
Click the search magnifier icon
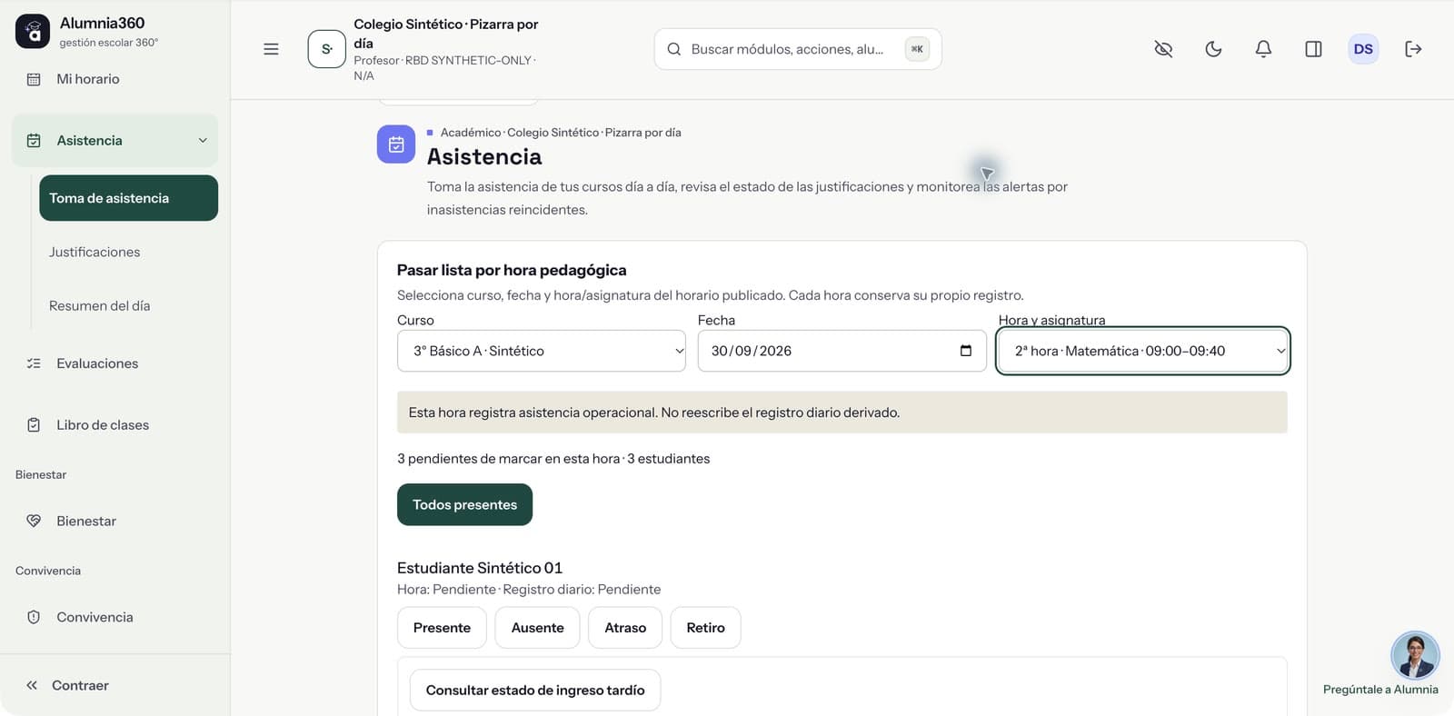674,49
